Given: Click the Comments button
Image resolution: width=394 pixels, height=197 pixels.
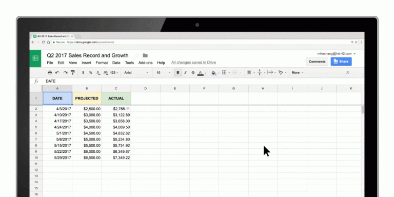Looking at the screenshot, I should tap(317, 62).
